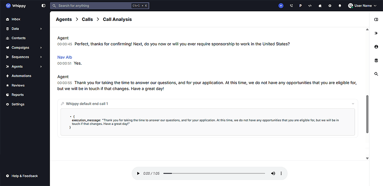This screenshot has height=186, width=383.
Task: Click the Agents sparkle icon in sidebar
Action: [8, 66]
